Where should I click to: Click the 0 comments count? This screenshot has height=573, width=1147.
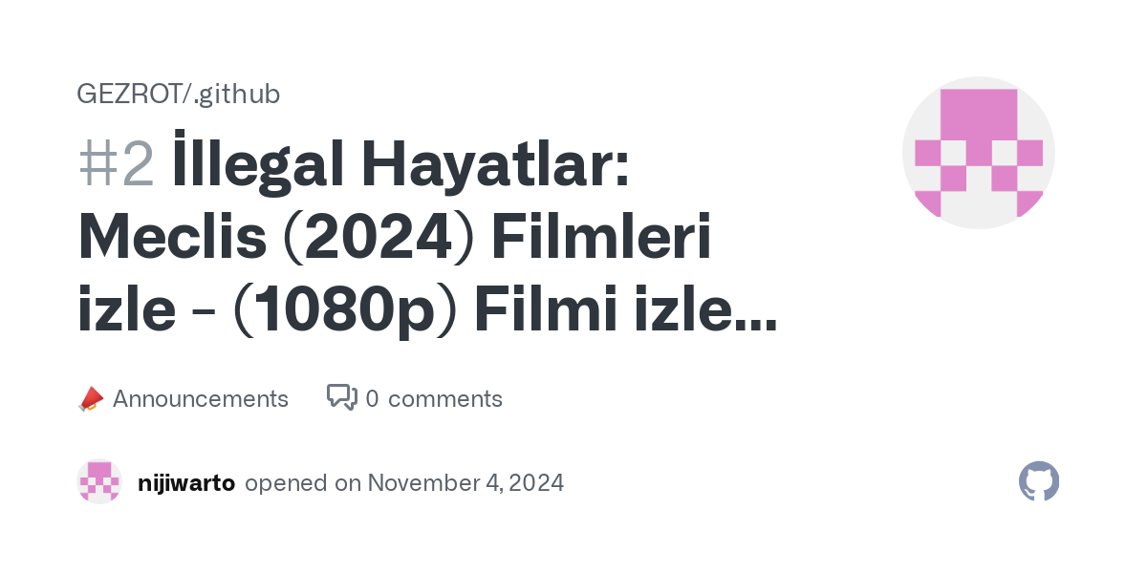(x=372, y=399)
